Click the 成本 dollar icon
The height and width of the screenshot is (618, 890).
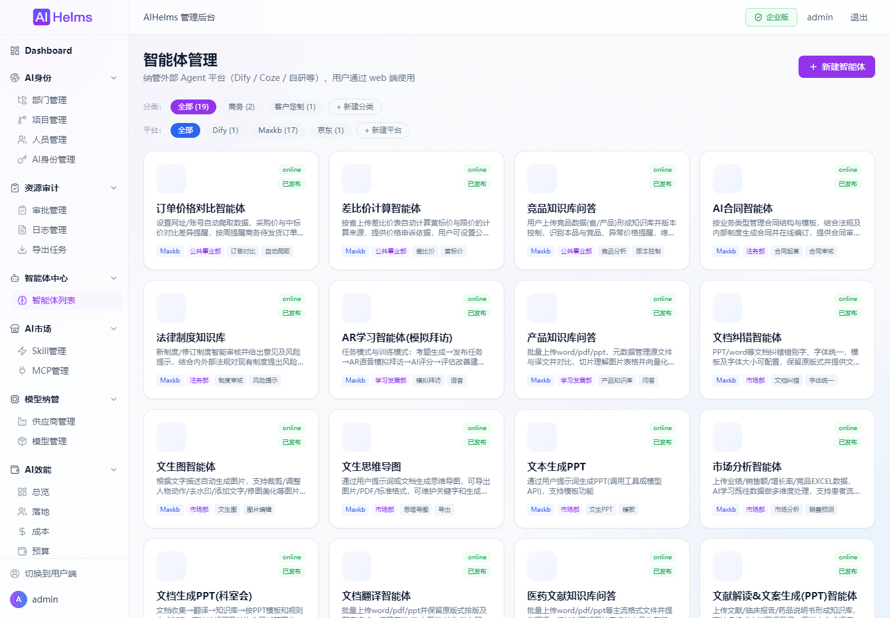(x=22, y=531)
